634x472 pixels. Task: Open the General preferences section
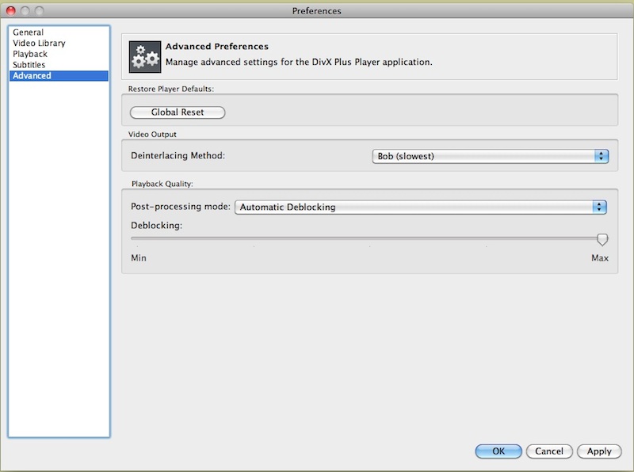pyautogui.click(x=28, y=32)
